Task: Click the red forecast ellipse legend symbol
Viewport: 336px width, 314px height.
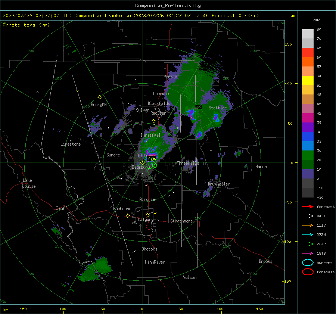Action: click(x=308, y=272)
